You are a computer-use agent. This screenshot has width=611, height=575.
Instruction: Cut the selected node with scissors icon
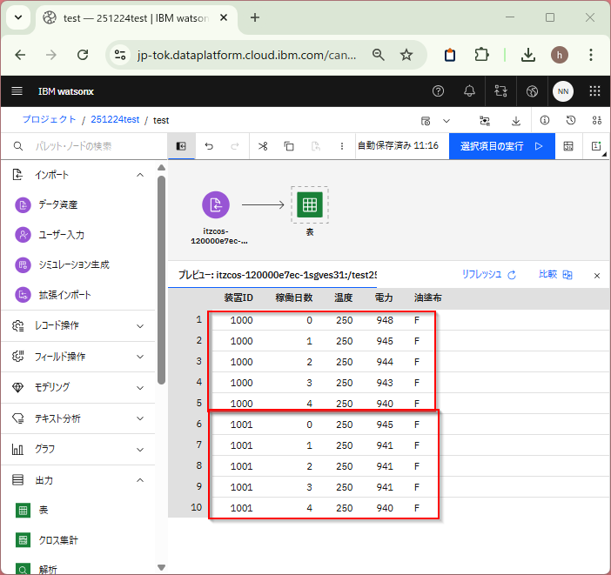click(x=263, y=146)
